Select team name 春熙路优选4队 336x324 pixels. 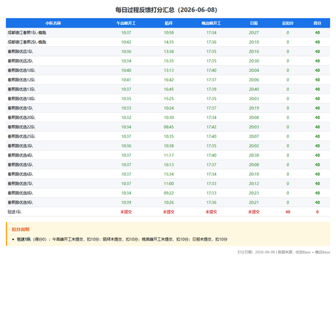point(20,155)
